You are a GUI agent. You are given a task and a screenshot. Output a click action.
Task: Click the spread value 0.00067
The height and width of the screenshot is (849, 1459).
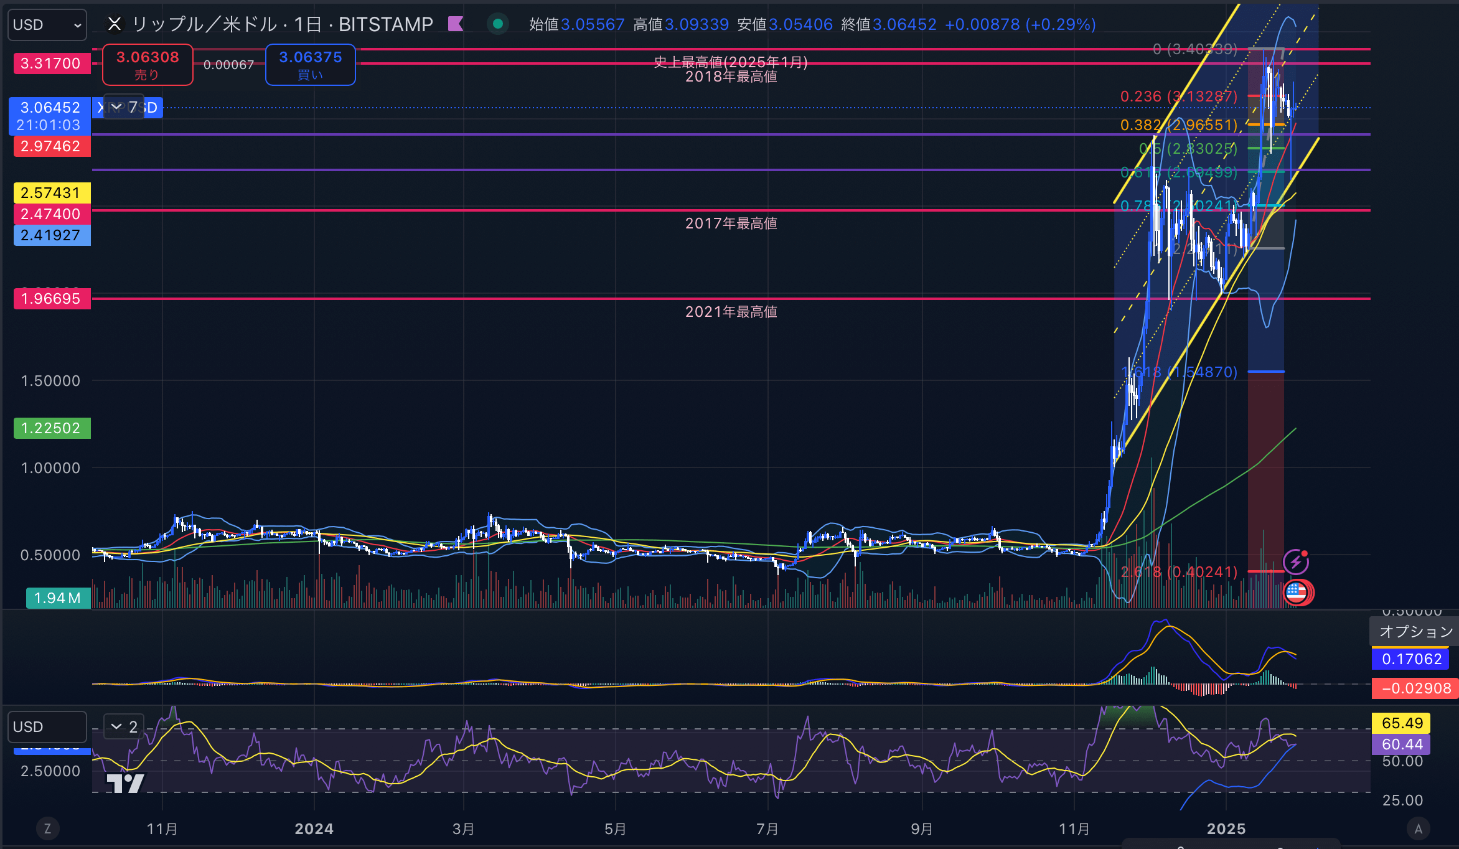pos(229,65)
